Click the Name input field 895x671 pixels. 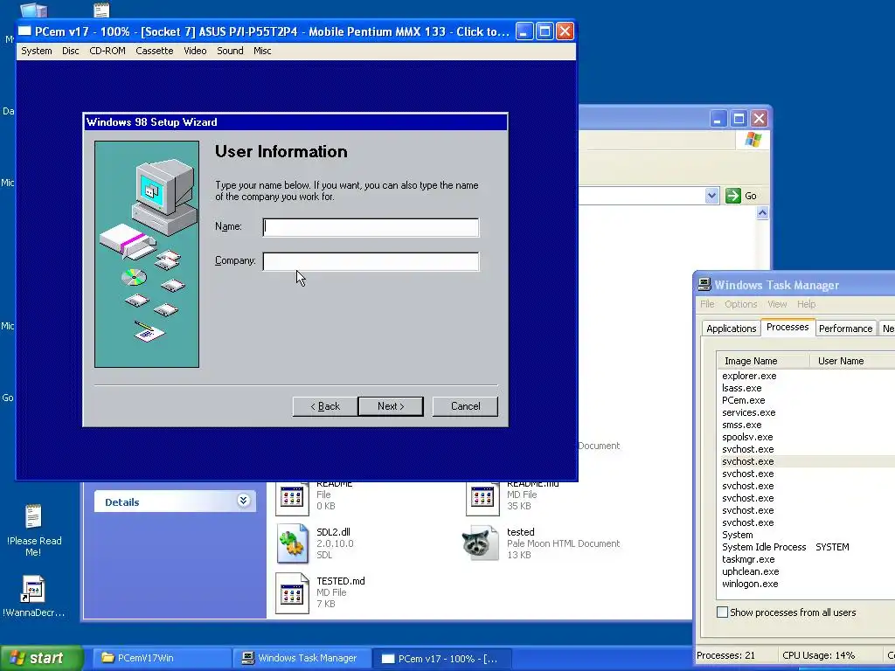click(371, 227)
